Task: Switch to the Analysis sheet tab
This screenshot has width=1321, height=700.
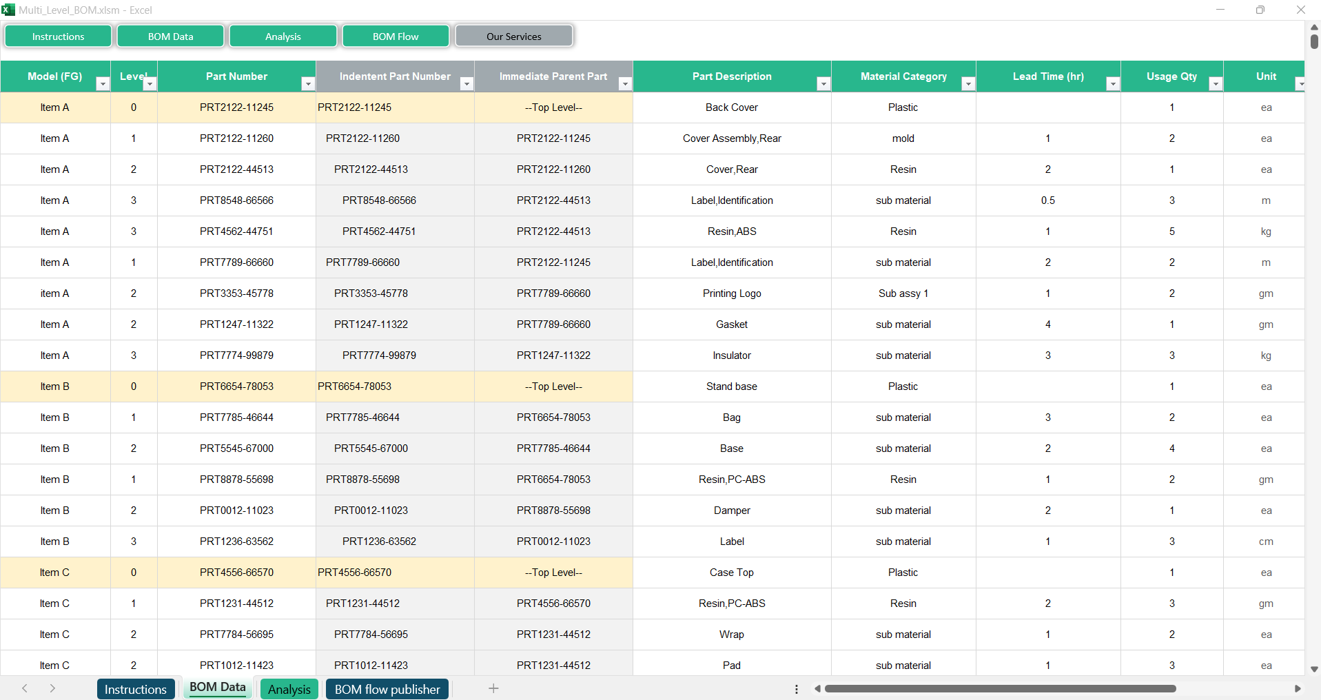Action: (289, 689)
